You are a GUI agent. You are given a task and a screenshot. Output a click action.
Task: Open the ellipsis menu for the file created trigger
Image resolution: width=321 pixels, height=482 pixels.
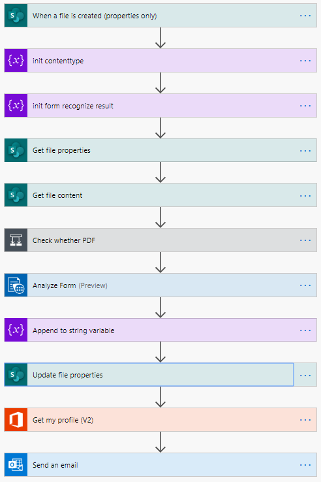tap(305, 16)
